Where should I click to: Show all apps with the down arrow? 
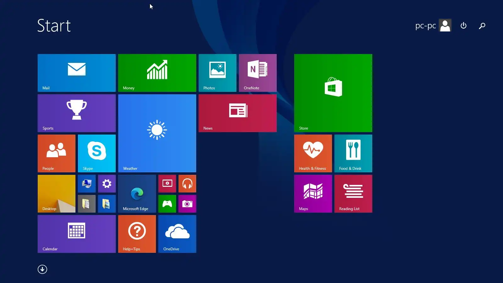point(42,269)
